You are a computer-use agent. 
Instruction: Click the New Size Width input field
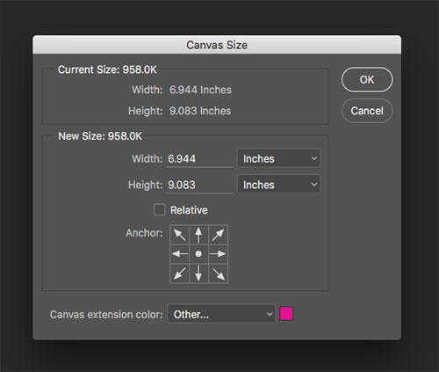tap(199, 159)
